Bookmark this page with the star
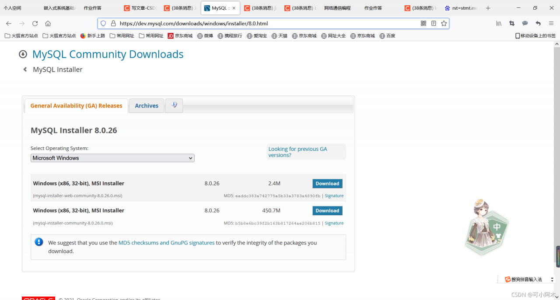The image size is (560, 300). pos(444,24)
